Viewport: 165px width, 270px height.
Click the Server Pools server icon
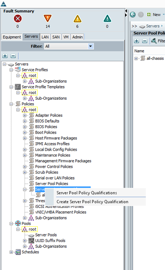tap(31, 235)
